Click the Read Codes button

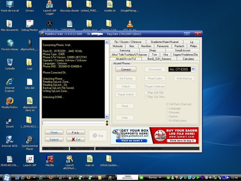155,78
